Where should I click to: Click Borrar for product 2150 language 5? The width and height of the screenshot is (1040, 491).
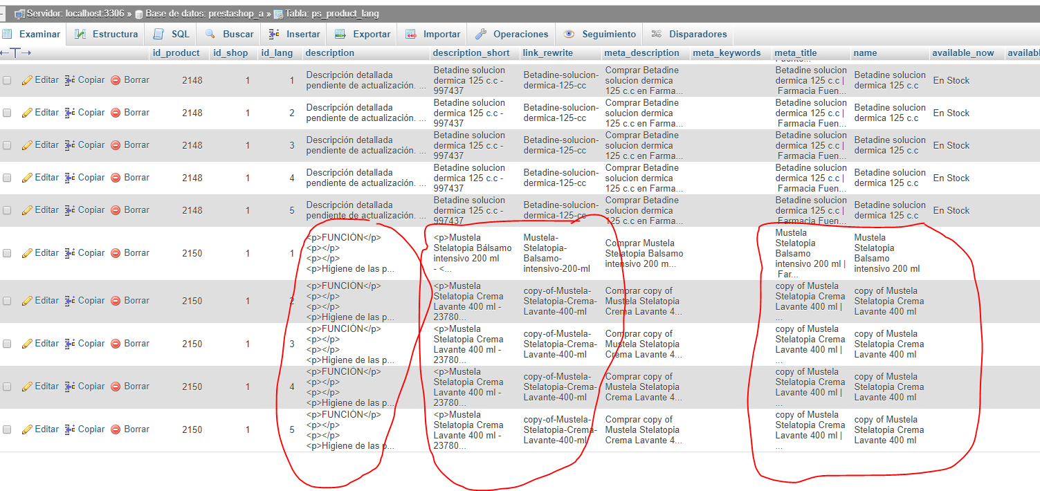coord(130,429)
